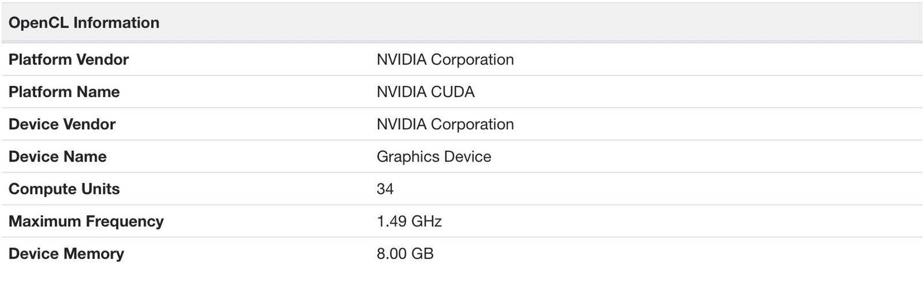This screenshot has width=923, height=289.
Task: Click the Maximum Frequency row label
Action: click(x=86, y=221)
